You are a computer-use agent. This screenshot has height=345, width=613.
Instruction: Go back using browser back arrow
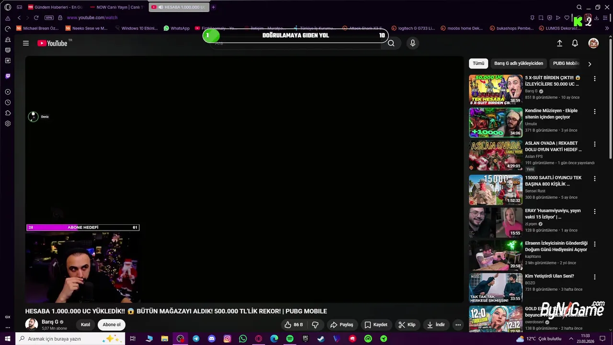pos(19,18)
